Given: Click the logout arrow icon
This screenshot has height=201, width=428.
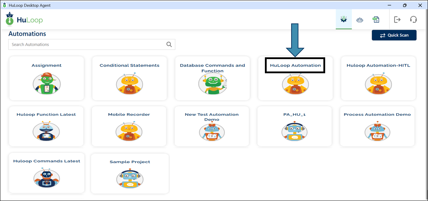Looking at the screenshot, I should click(397, 20).
